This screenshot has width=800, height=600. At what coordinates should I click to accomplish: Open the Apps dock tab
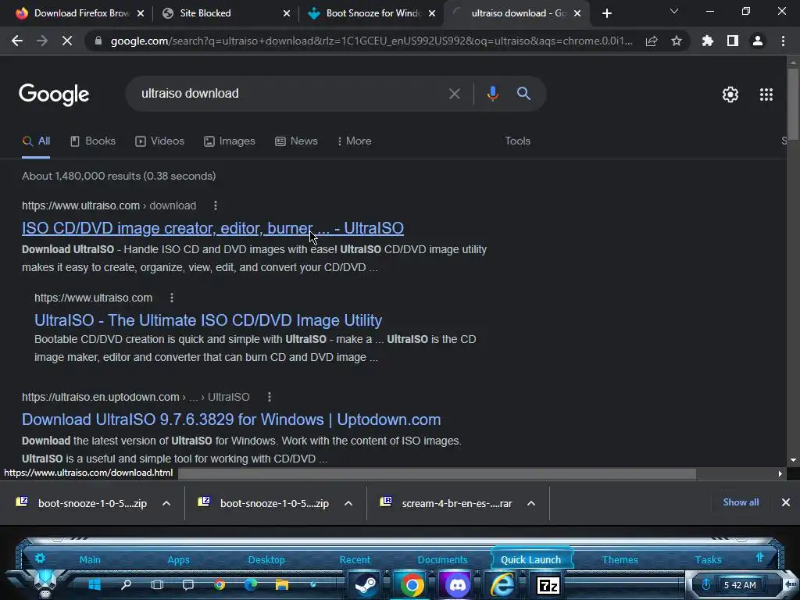click(179, 559)
